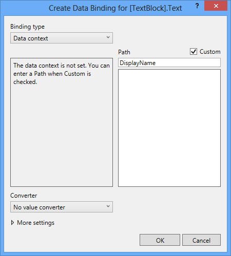
Task: Click the Data context dropdown chevron arrow
Action: [108, 37]
